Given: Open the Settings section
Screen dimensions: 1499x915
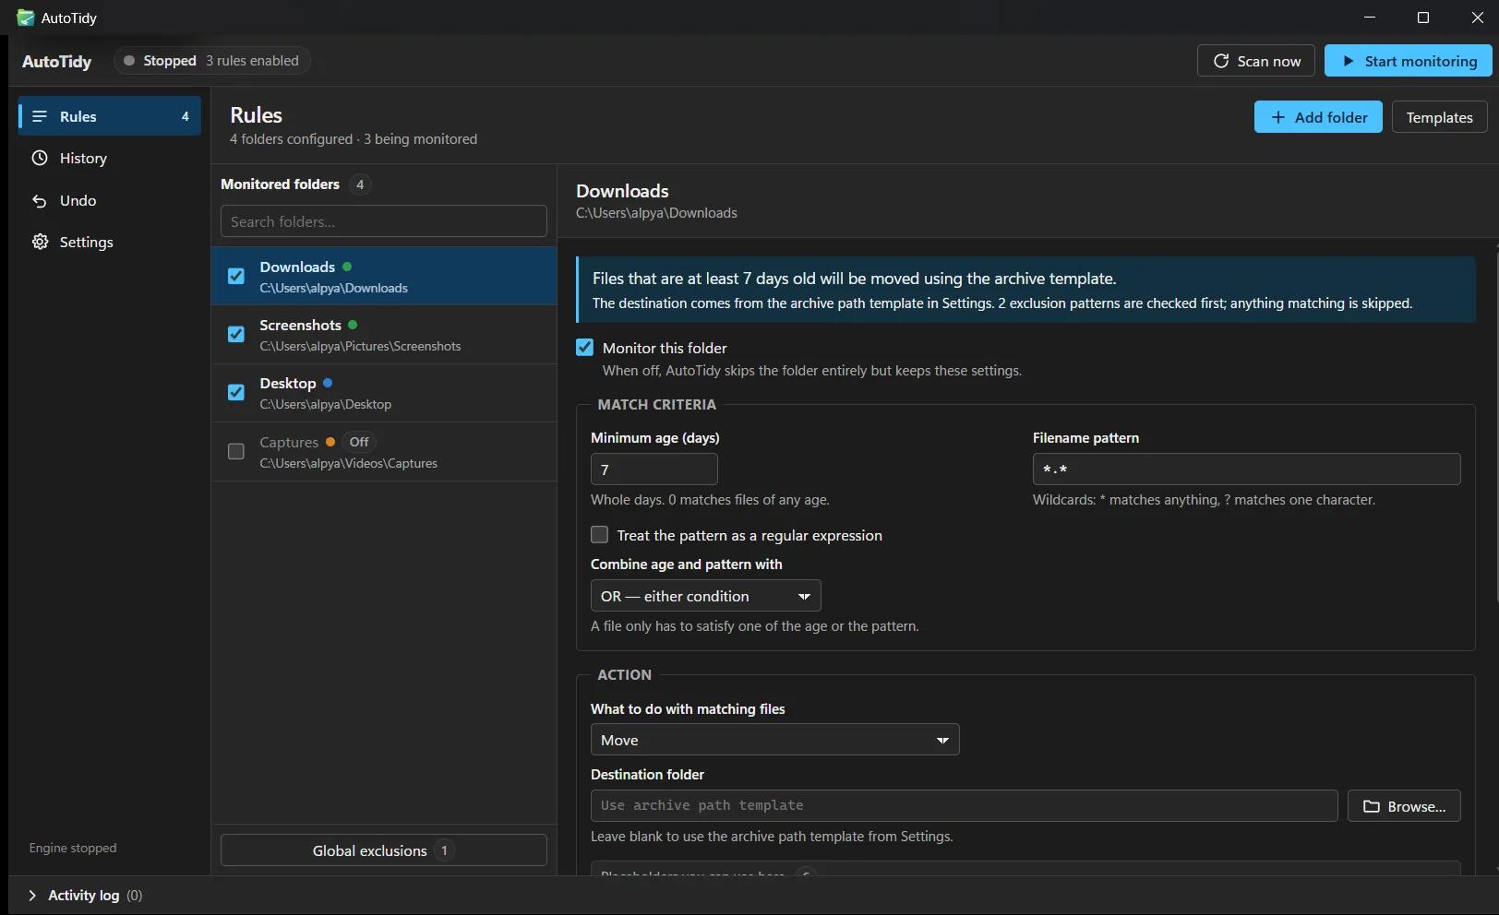Looking at the screenshot, I should pos(109,242).
